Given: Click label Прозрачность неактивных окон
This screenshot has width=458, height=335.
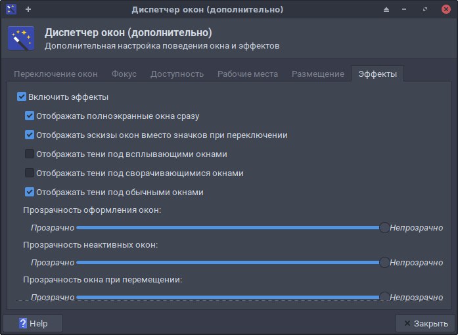Looking at the screenshot, I should click(90, 245).
